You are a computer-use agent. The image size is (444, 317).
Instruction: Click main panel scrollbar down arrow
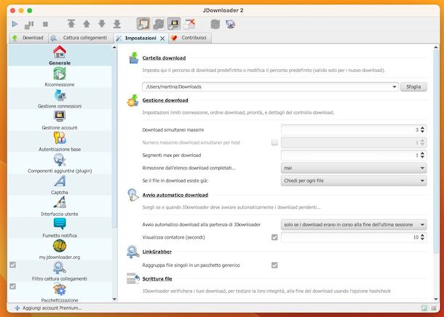click(436, 299)
